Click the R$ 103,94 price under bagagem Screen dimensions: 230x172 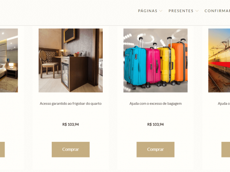(155, 125)
